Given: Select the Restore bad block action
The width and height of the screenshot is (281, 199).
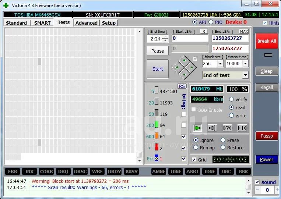Looking at the screenshot, I should point(223,148).
